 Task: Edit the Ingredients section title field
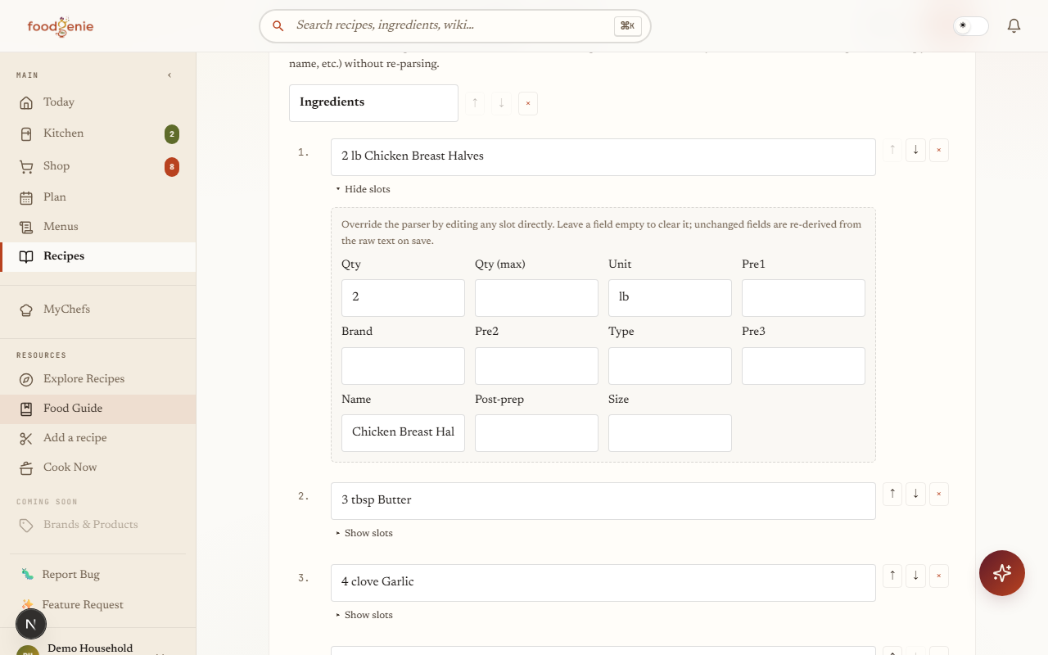(x=373, y=103)
